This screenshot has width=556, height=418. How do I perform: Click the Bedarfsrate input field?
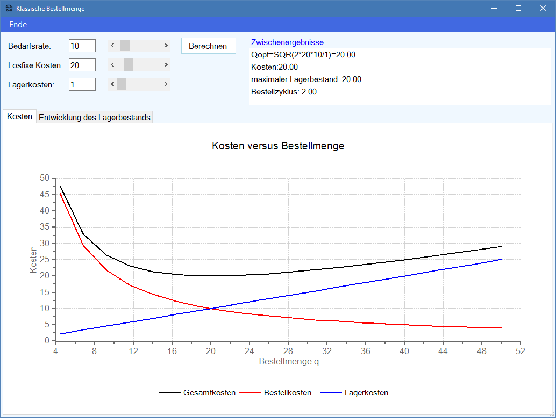82,46
